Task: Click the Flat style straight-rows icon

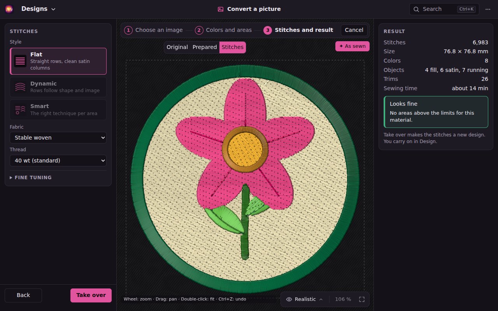Action: pos(20,61)
